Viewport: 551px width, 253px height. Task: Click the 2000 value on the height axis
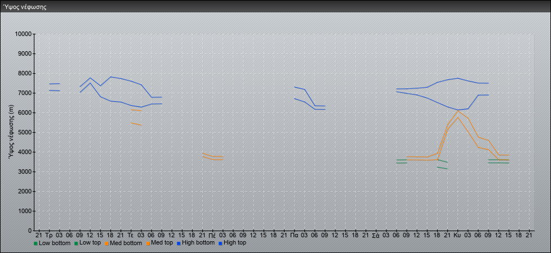25,191
